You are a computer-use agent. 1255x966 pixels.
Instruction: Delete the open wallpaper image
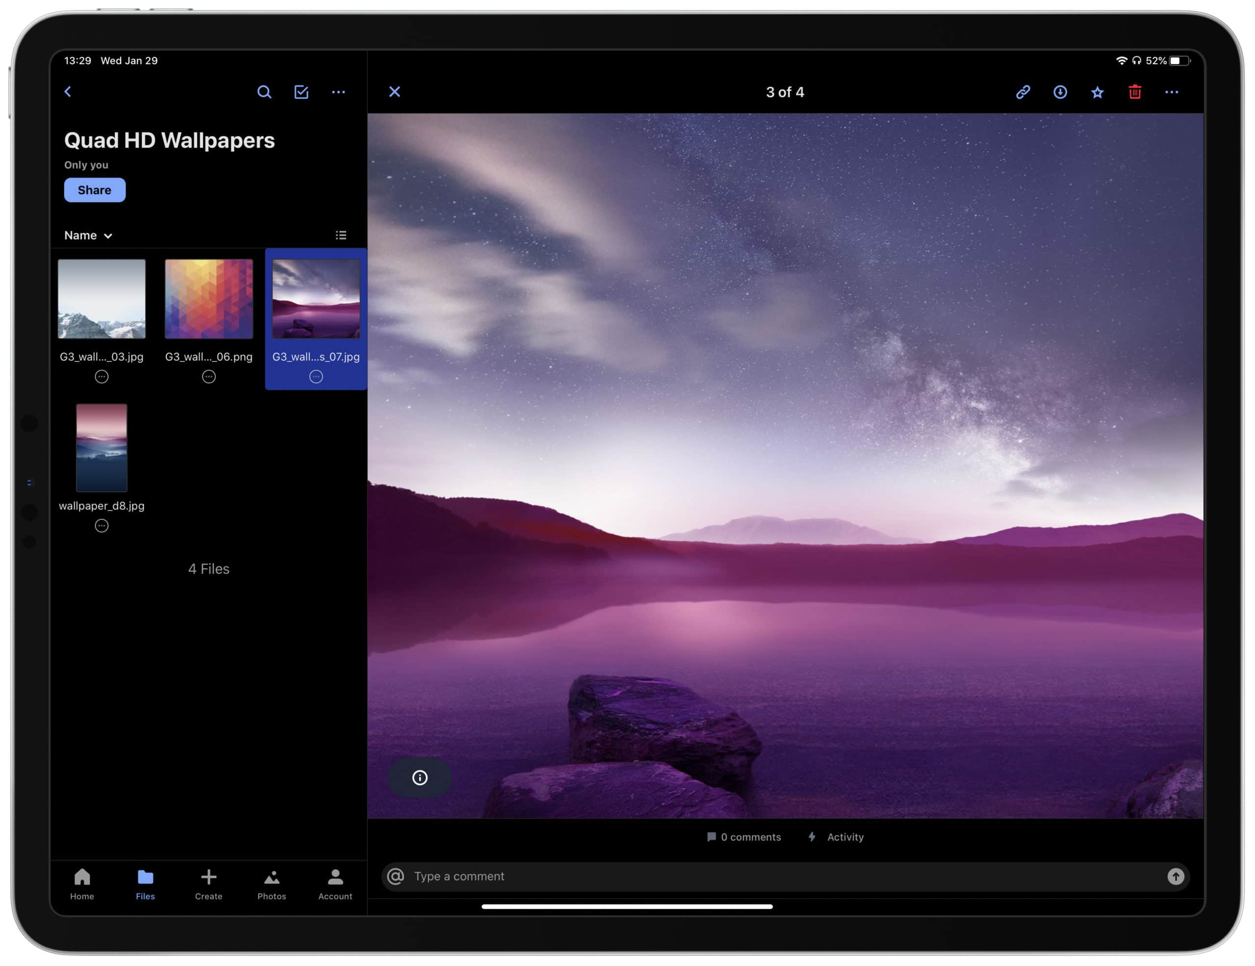pos(1134,92)
